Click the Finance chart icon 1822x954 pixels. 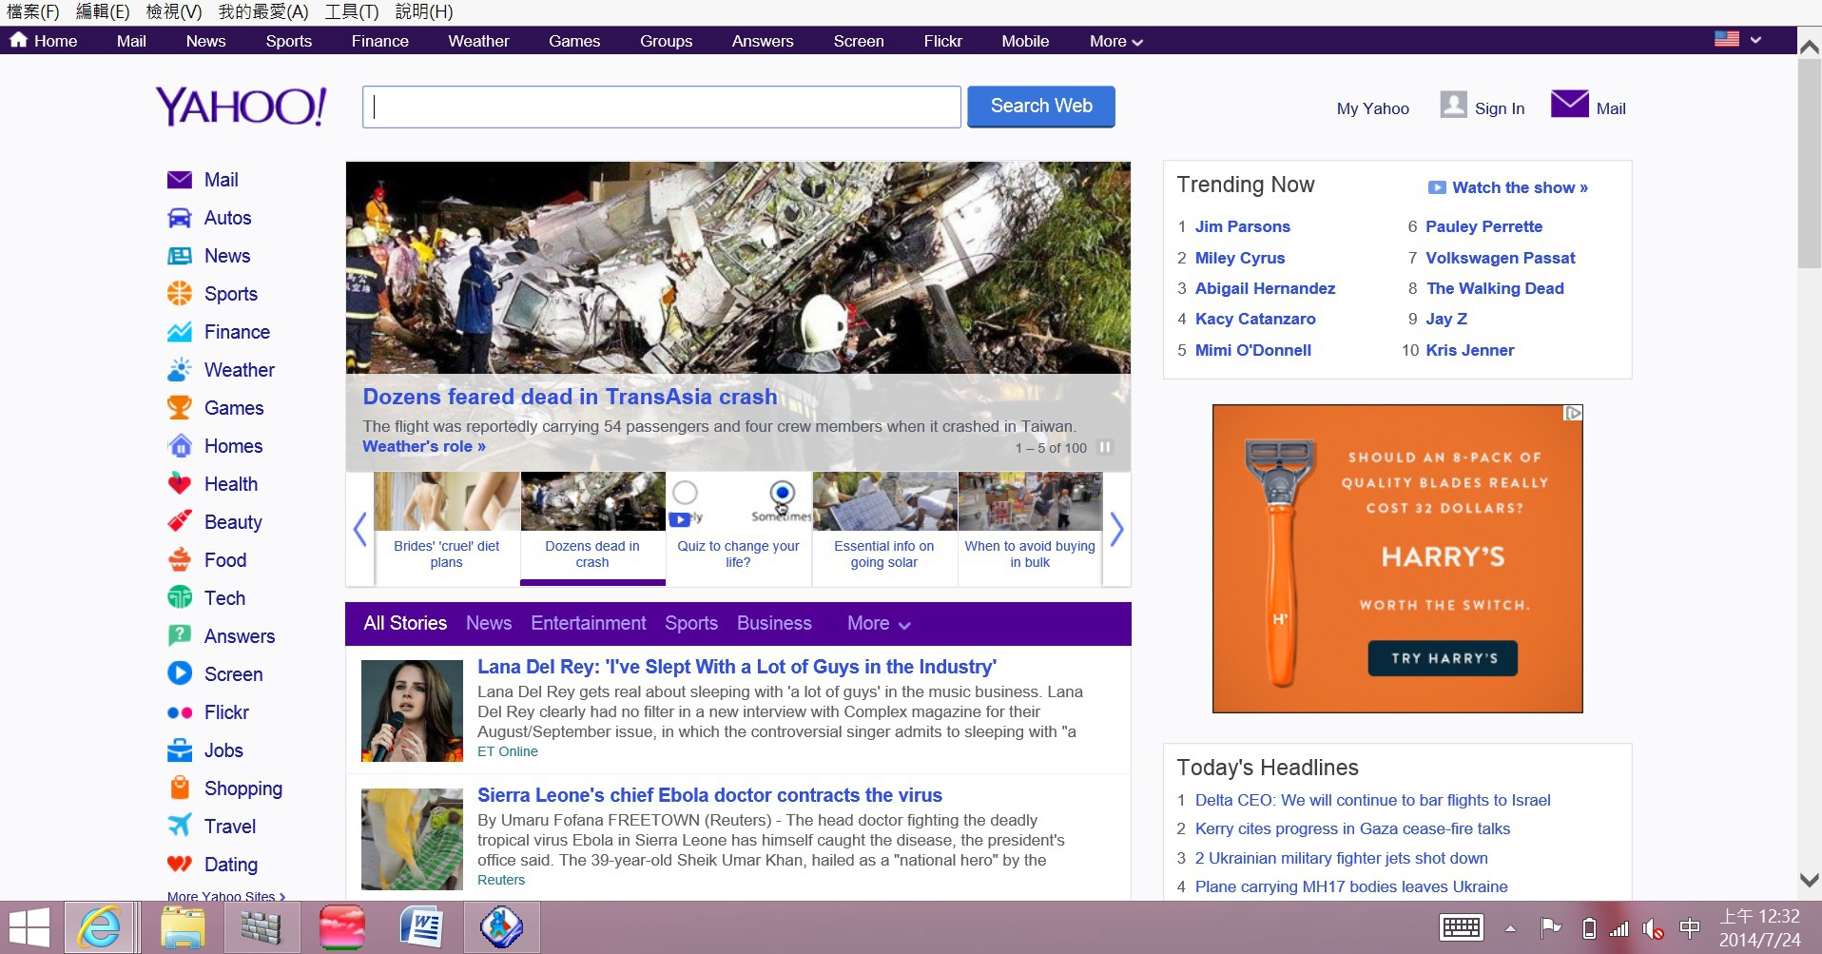coord(180,332)
